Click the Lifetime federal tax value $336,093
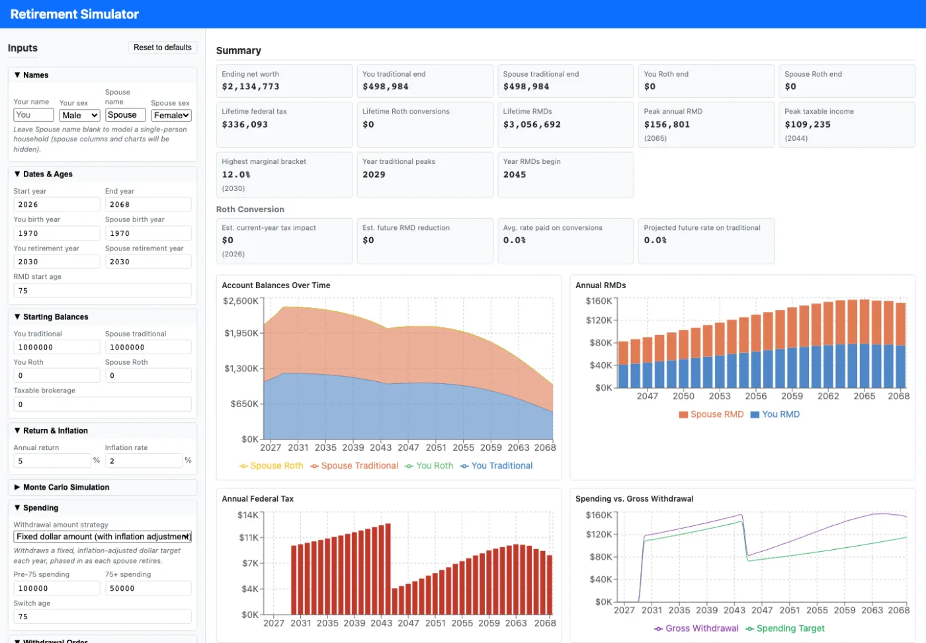This screenshot has width=926, height=643. pyautogui.click(x=245, y=124)
